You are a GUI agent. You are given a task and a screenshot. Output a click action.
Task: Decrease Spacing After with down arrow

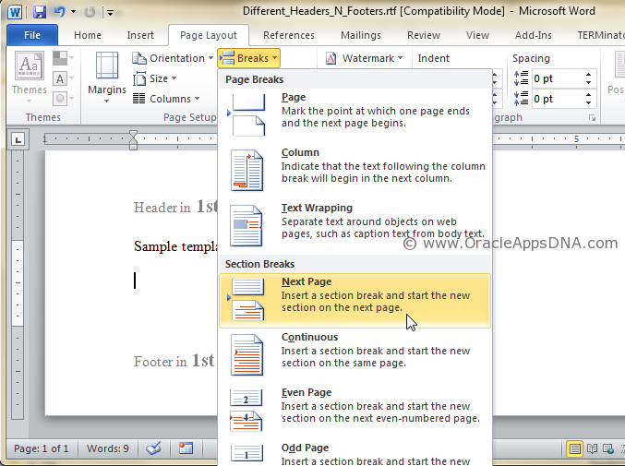(589, 102)
